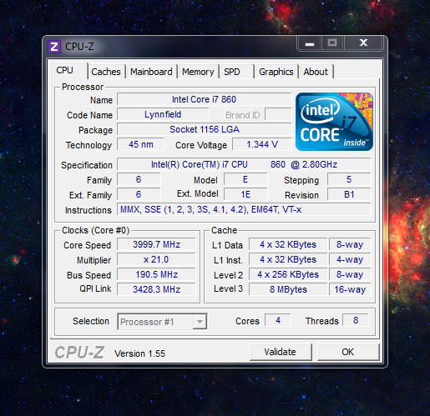Click the Level 2 4 x 256 KBytes value
The height and width of the screenshot is (416, 430).
[288, 274]
